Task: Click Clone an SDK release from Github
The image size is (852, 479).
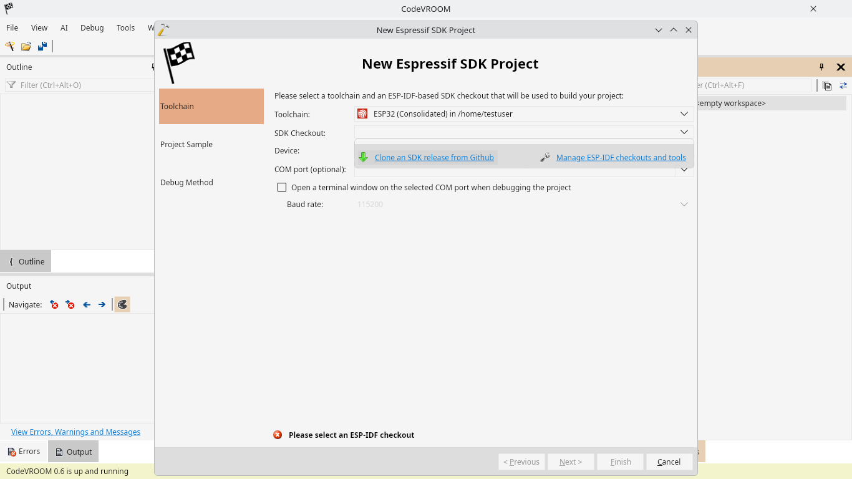Action: (434, 158)
